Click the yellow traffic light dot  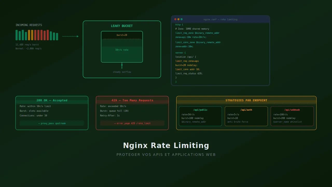pos(178,19)
